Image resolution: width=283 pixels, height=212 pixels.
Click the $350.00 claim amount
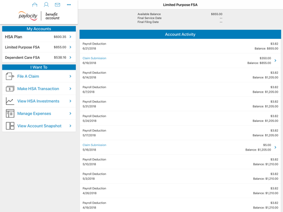[266, 58]
